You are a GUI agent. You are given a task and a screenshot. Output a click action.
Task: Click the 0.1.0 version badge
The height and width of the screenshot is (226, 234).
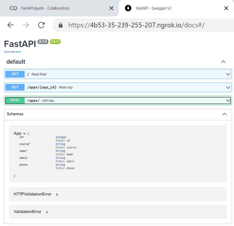click(x=43, y=42)
